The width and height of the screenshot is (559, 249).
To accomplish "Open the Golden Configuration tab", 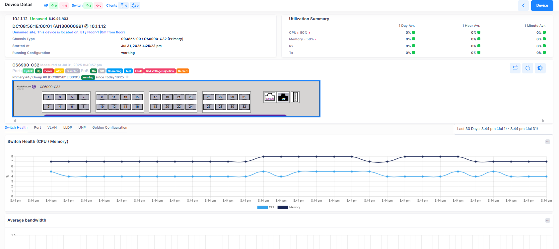I will click(x=109, y=128).
